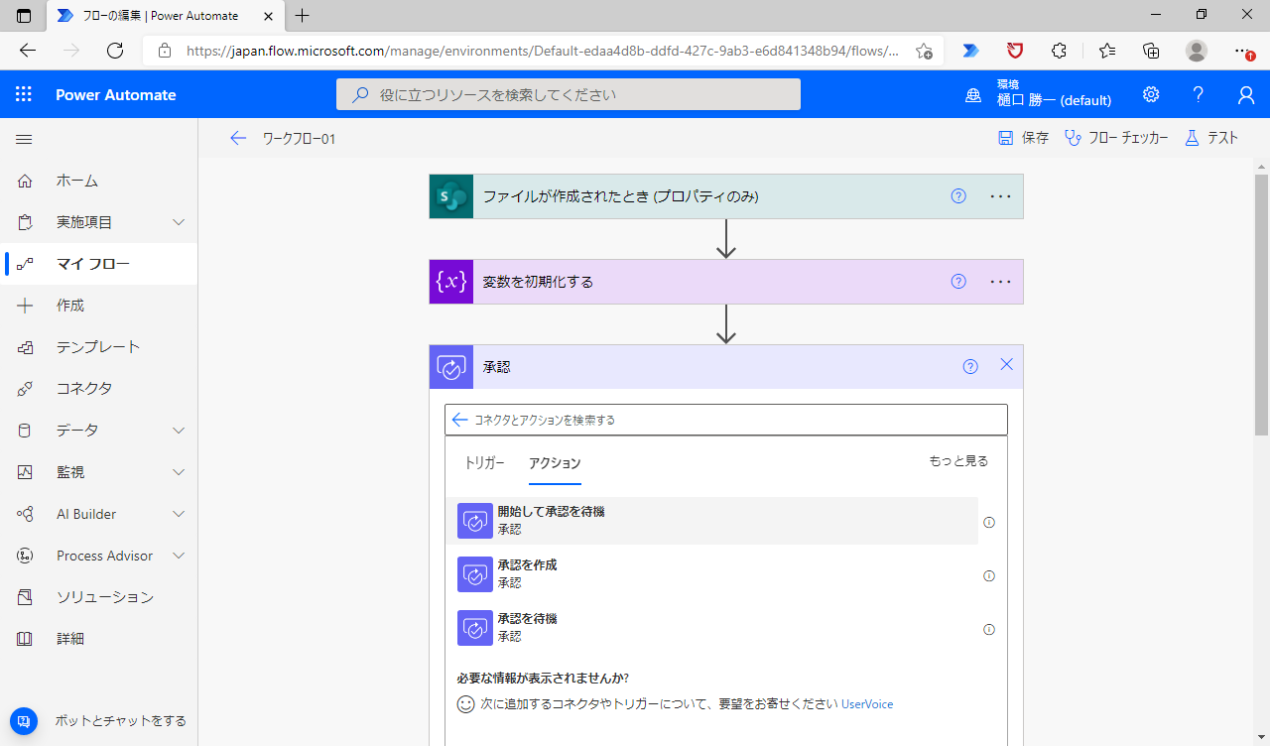Collapse navigation with the hamburger icon

(24, 140)
